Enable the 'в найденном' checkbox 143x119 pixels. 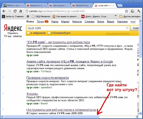coord(28,33)
